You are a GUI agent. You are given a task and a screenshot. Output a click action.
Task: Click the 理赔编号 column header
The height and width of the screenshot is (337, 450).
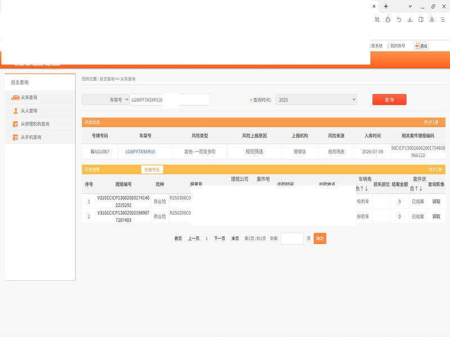(x=123, y=184)
